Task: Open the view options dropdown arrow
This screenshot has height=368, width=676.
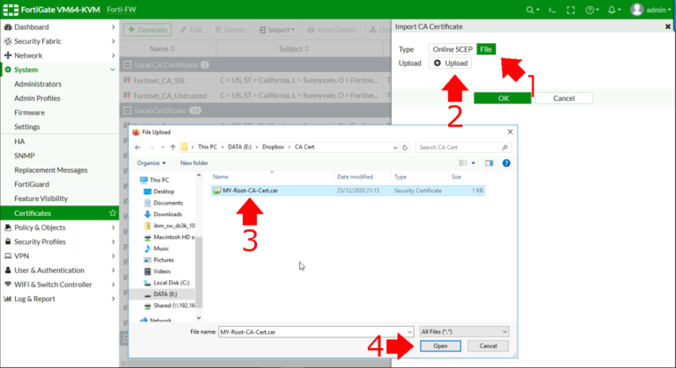Action: (474, 163)
